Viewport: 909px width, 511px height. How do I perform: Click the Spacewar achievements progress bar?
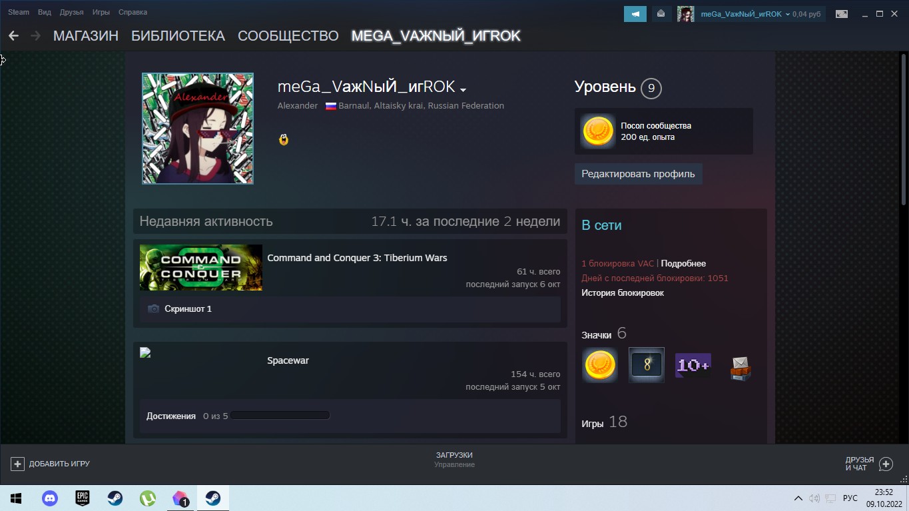pyautogui.click(x=280, y=416)
